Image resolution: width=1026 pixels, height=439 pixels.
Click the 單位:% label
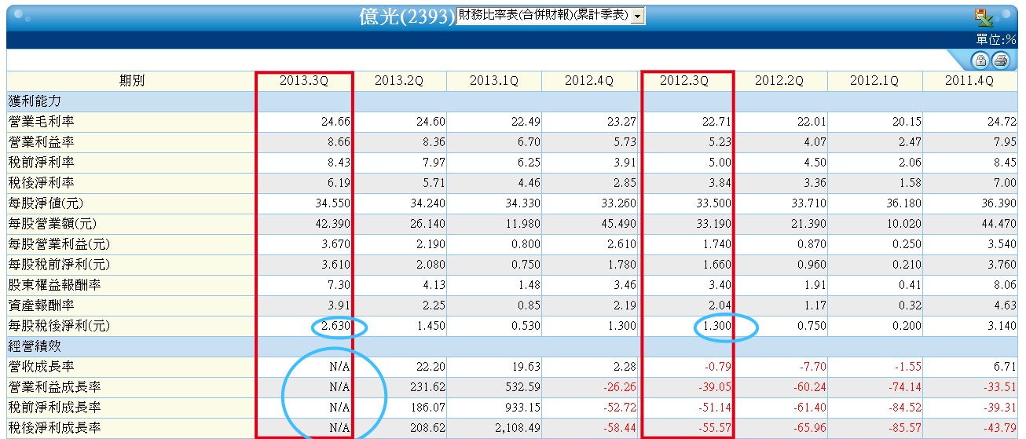coord(996,39)
